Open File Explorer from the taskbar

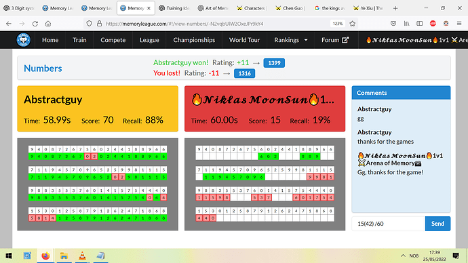point(64,256)
